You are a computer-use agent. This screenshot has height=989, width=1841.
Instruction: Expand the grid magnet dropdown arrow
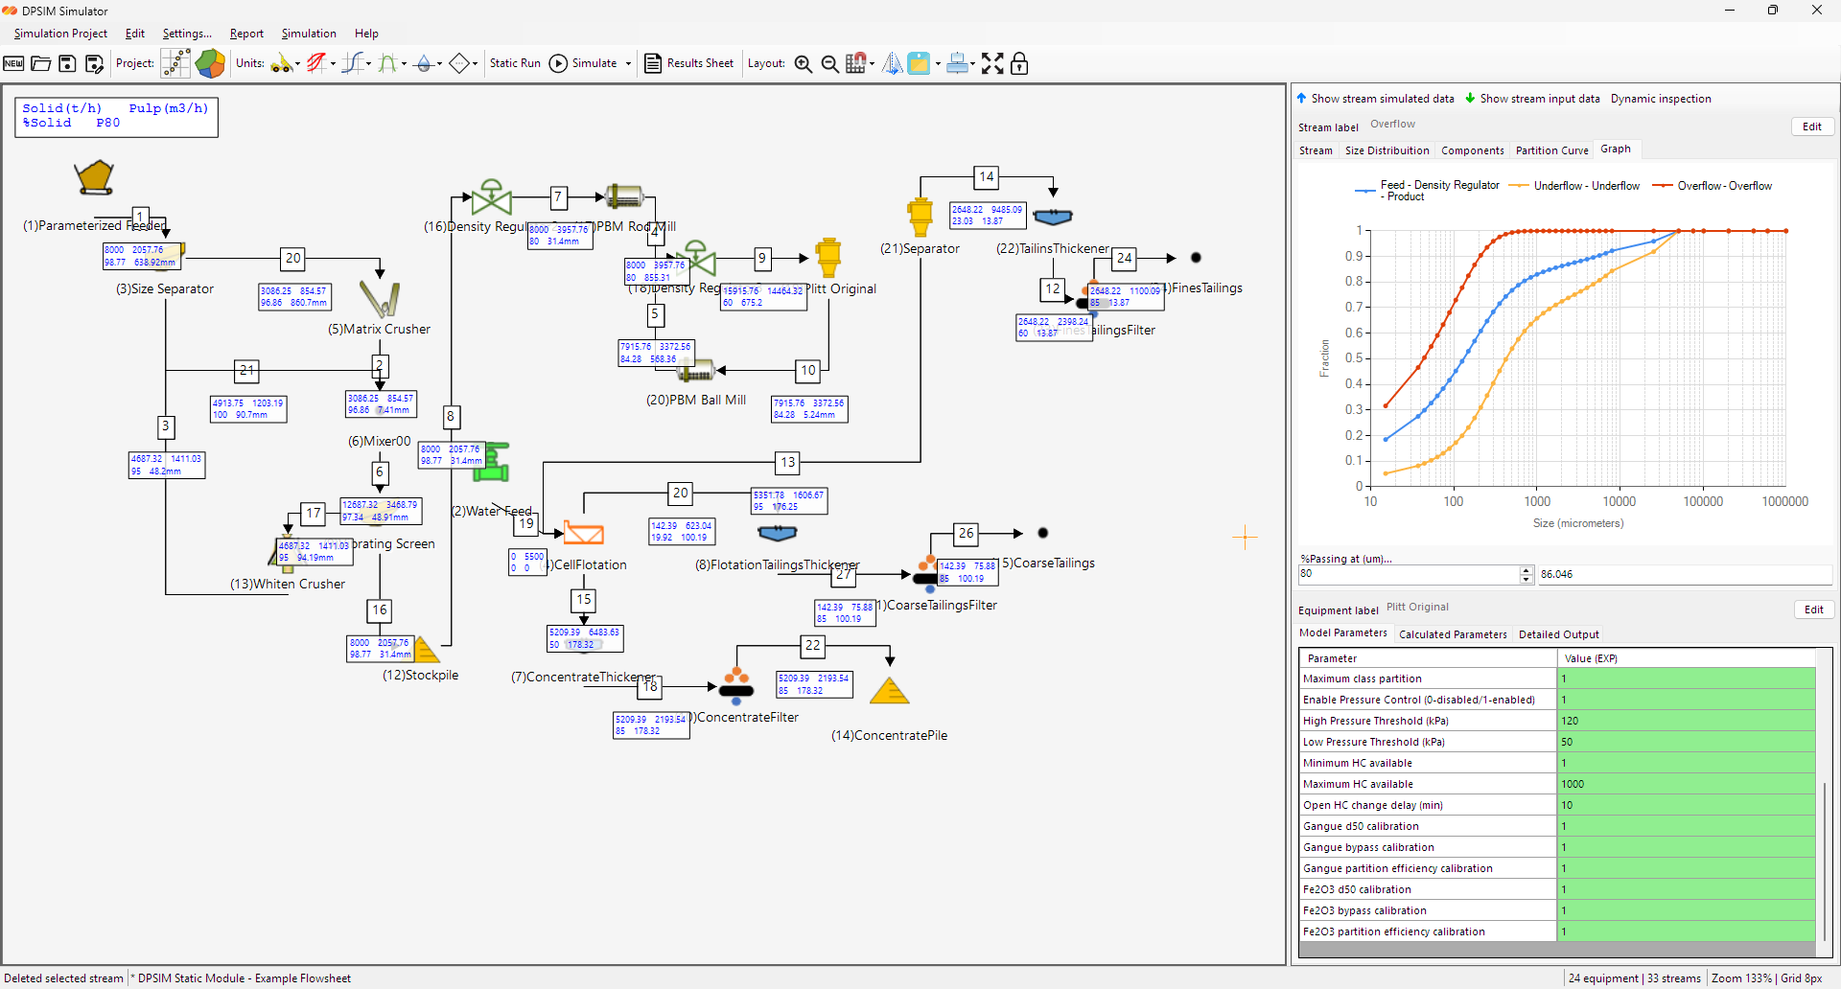pos(872,64)
